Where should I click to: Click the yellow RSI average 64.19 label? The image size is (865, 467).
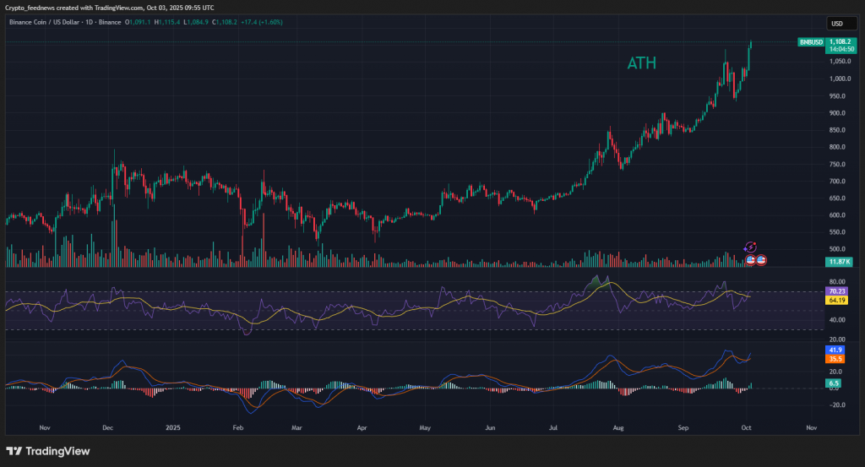pos(838,301)
